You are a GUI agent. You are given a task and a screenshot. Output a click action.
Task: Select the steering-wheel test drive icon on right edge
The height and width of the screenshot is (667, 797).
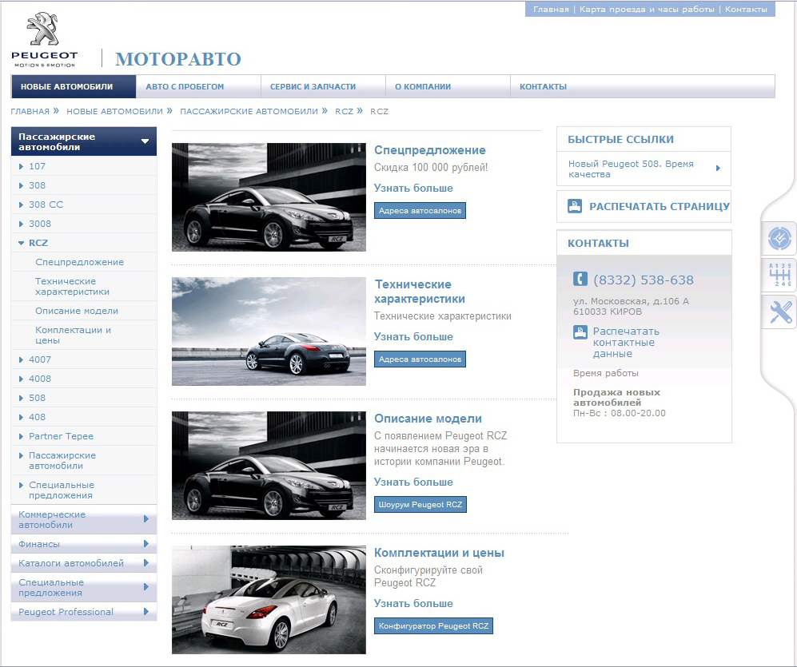(x=778, y=237)
